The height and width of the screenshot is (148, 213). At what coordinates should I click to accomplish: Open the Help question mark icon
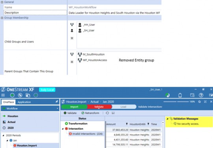click(x=201, y=95)
